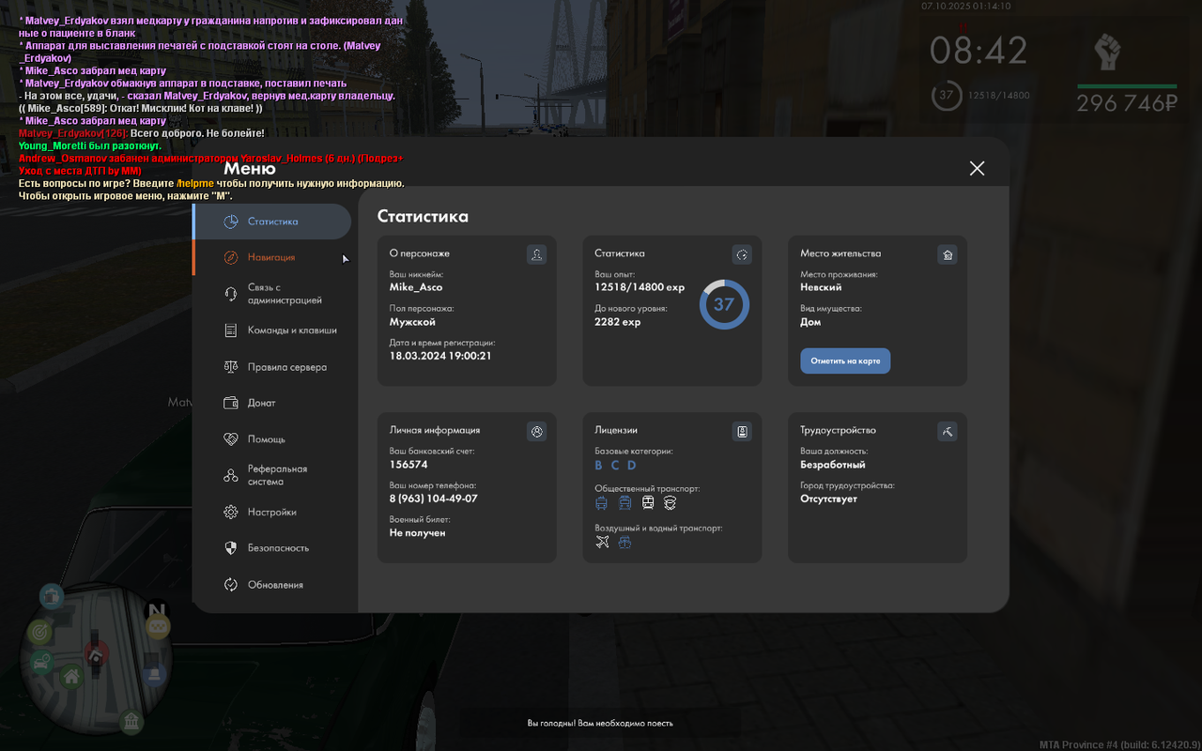Click the second blue public transport icon
The image size is (1202, 751).
pos(624,503)
